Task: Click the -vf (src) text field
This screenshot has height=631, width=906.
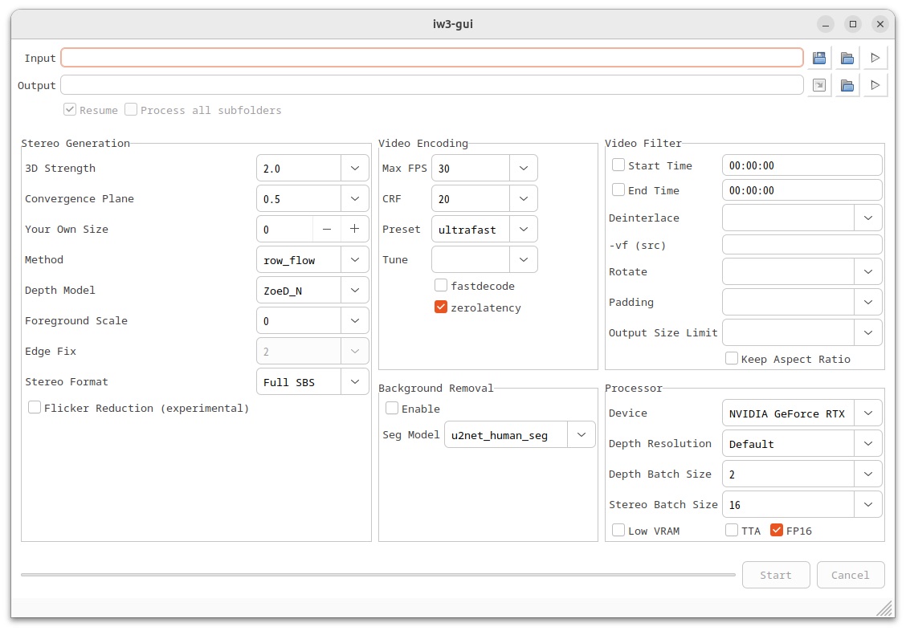Action: (802, 245)
